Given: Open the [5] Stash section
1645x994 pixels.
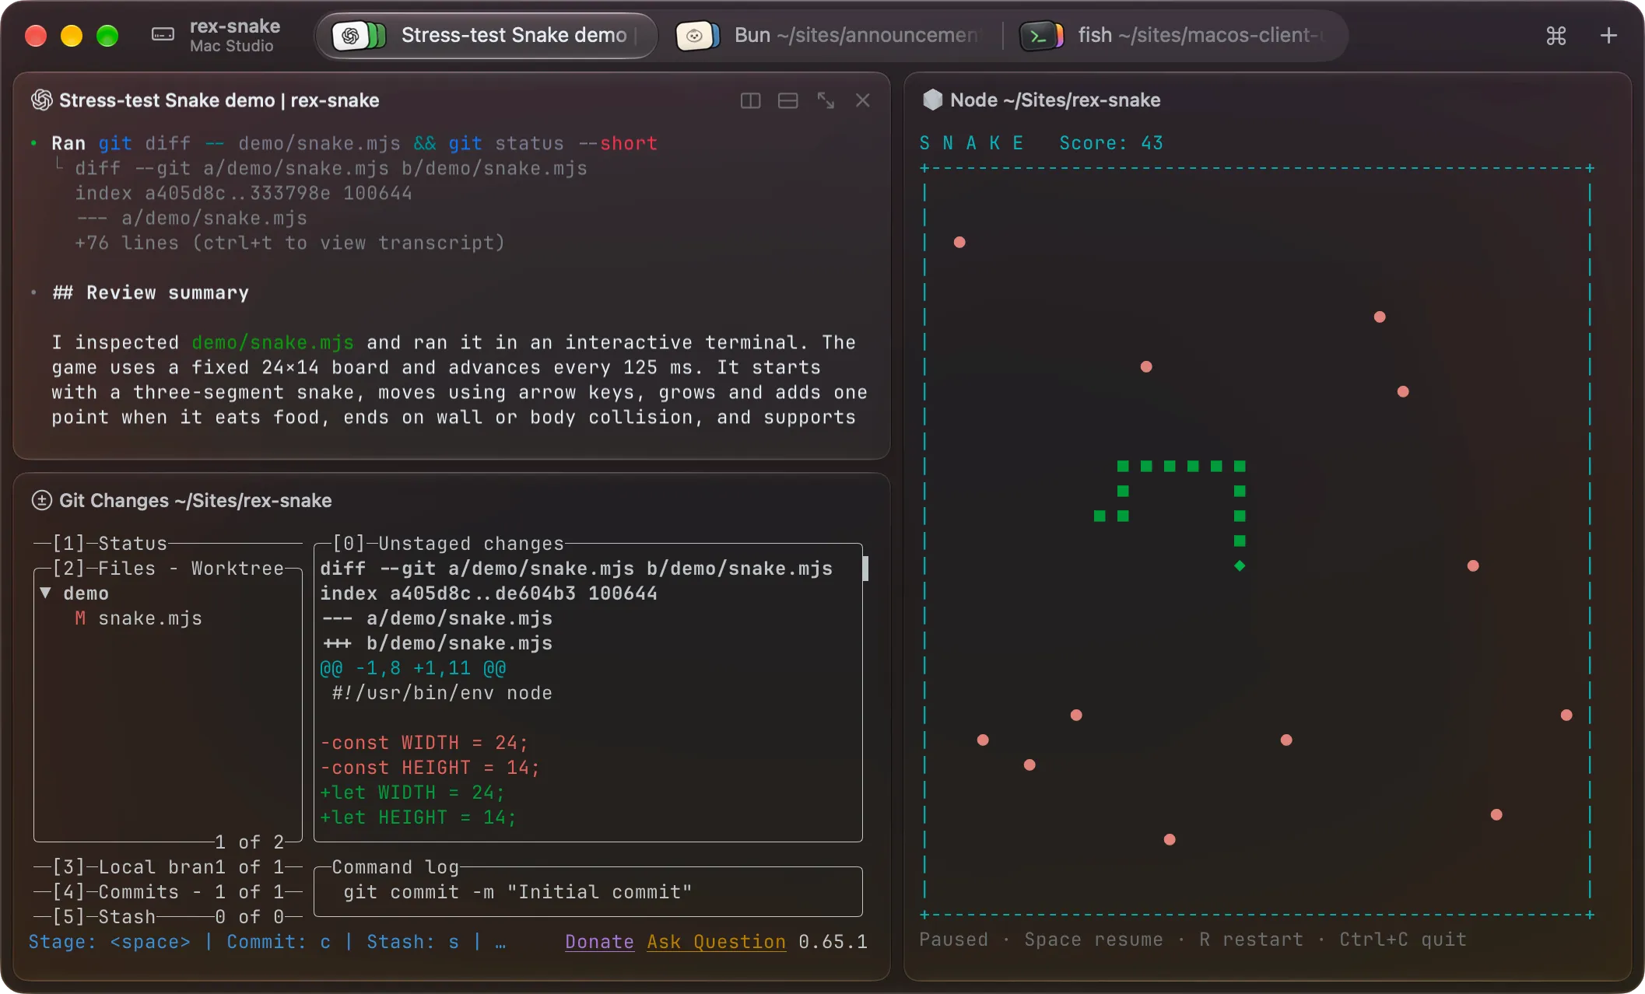Looking at the screenshot, I should [x=168, y=916].
